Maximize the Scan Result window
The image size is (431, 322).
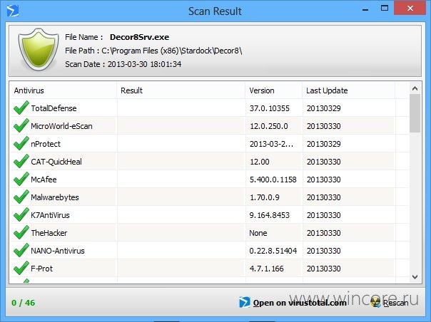click(385, 9)
